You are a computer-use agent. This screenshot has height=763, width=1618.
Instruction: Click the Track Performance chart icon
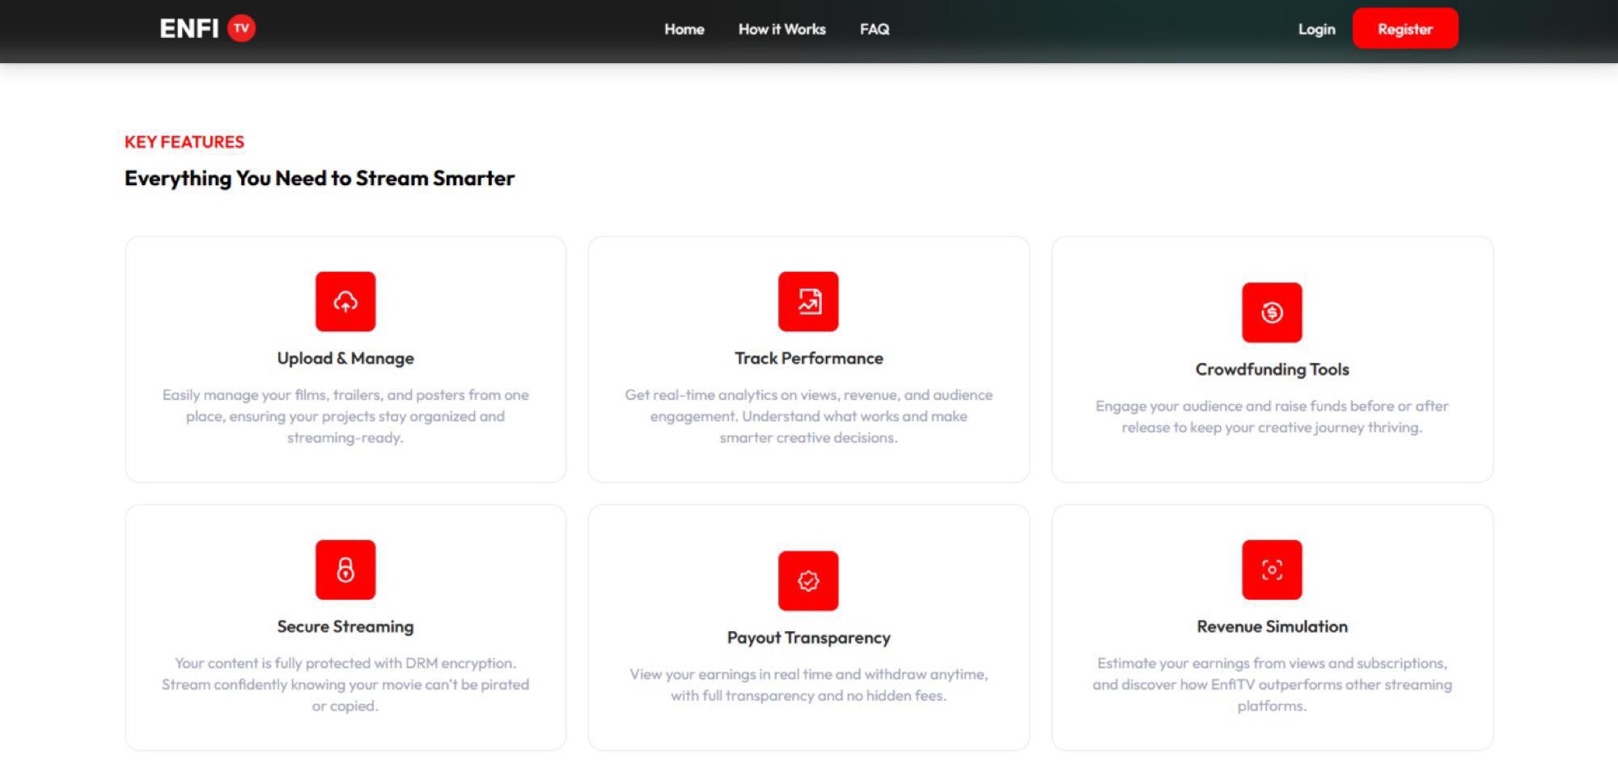[808, 301]
